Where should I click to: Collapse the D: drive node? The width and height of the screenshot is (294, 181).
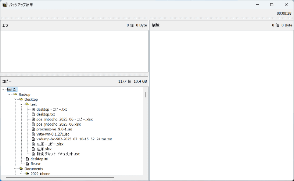[x=3, y=89]
